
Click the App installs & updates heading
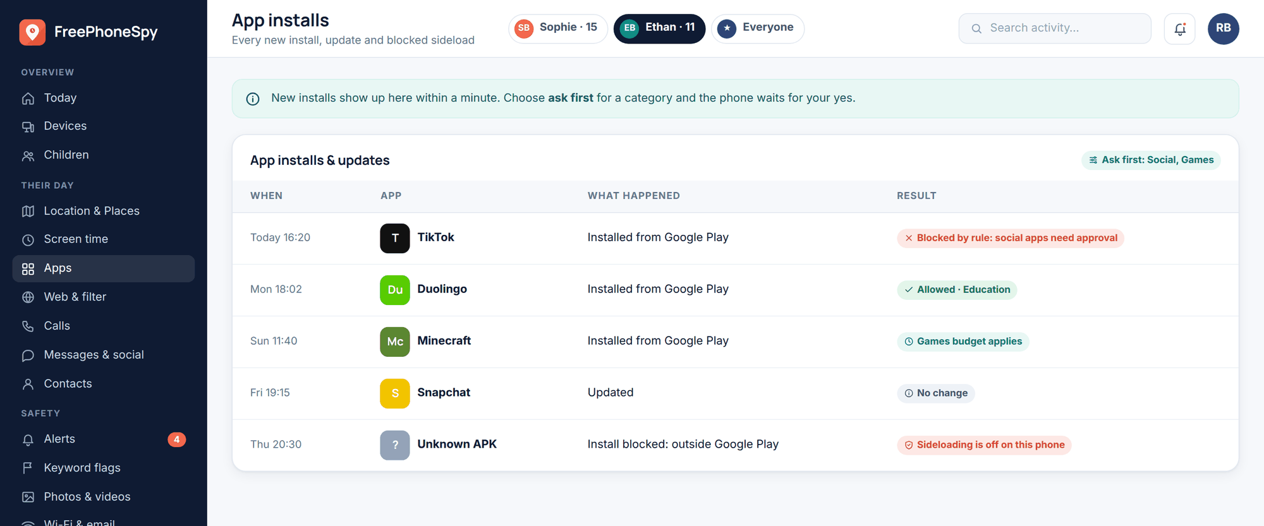(320, 160)
